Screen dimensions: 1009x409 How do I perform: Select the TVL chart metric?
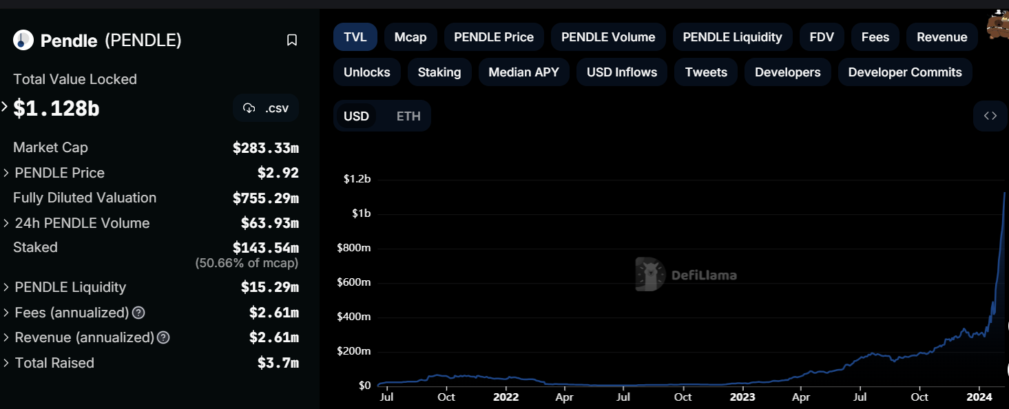[355, 37]
